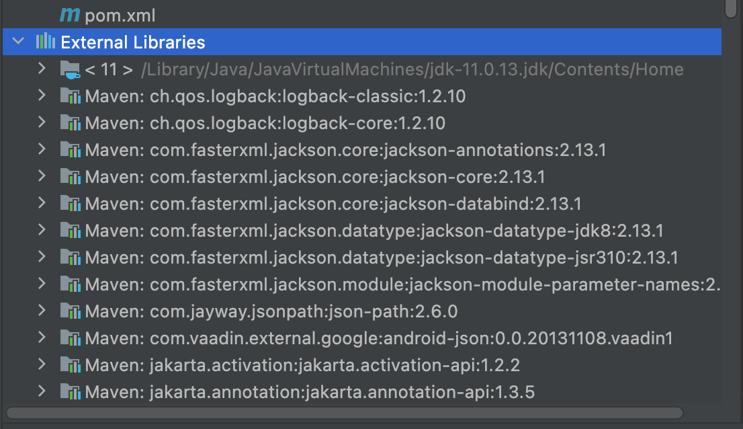
Task: Expand the jackson-databind:2.13.1 library
Action: [42, 203]
